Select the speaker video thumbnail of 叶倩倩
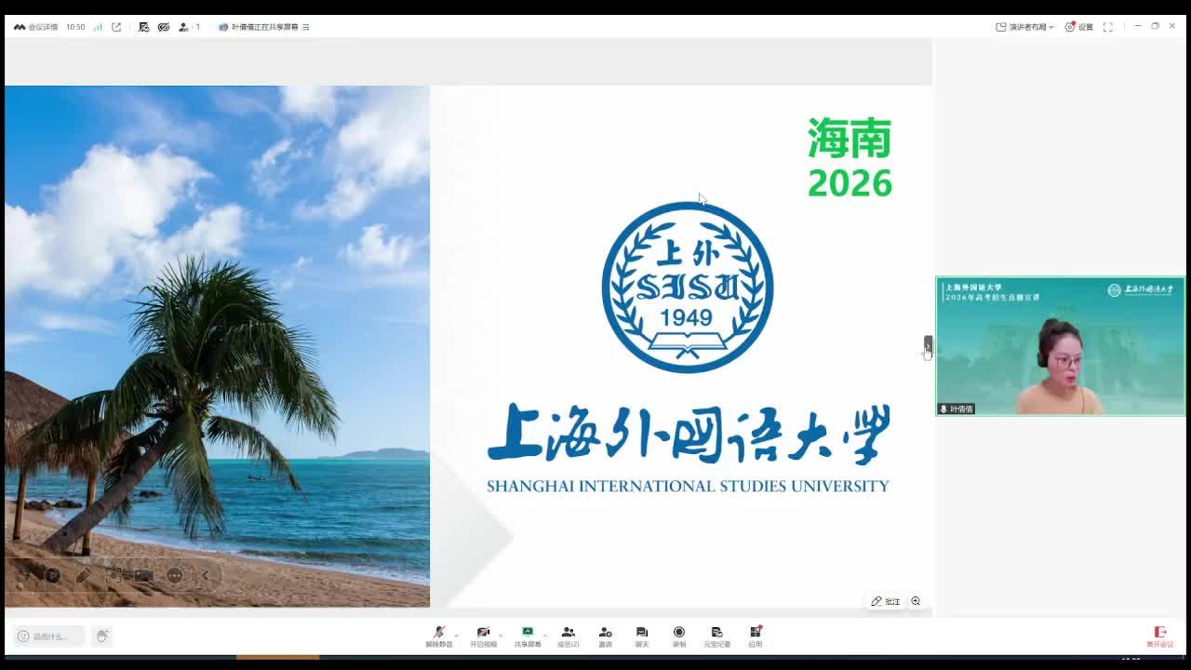 pos(1061,346)
